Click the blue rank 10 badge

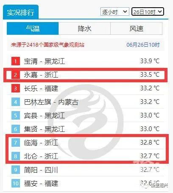16,183
